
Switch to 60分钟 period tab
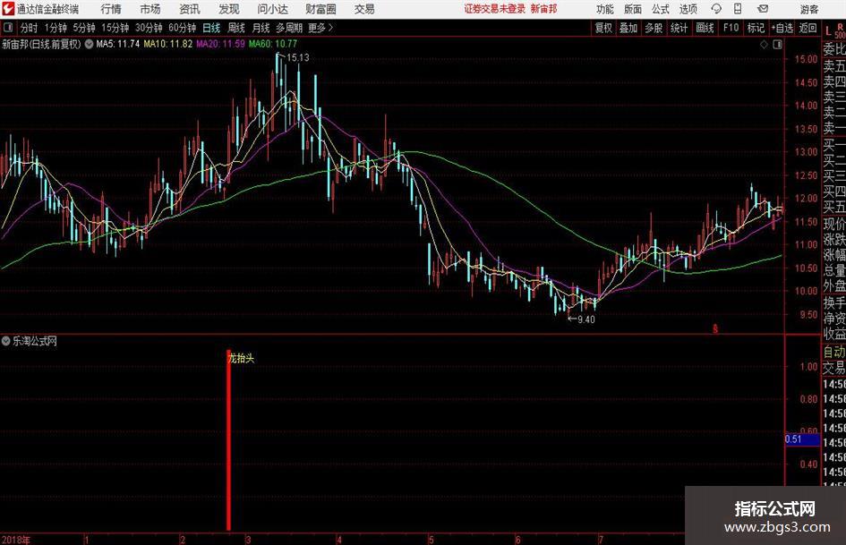182,28
